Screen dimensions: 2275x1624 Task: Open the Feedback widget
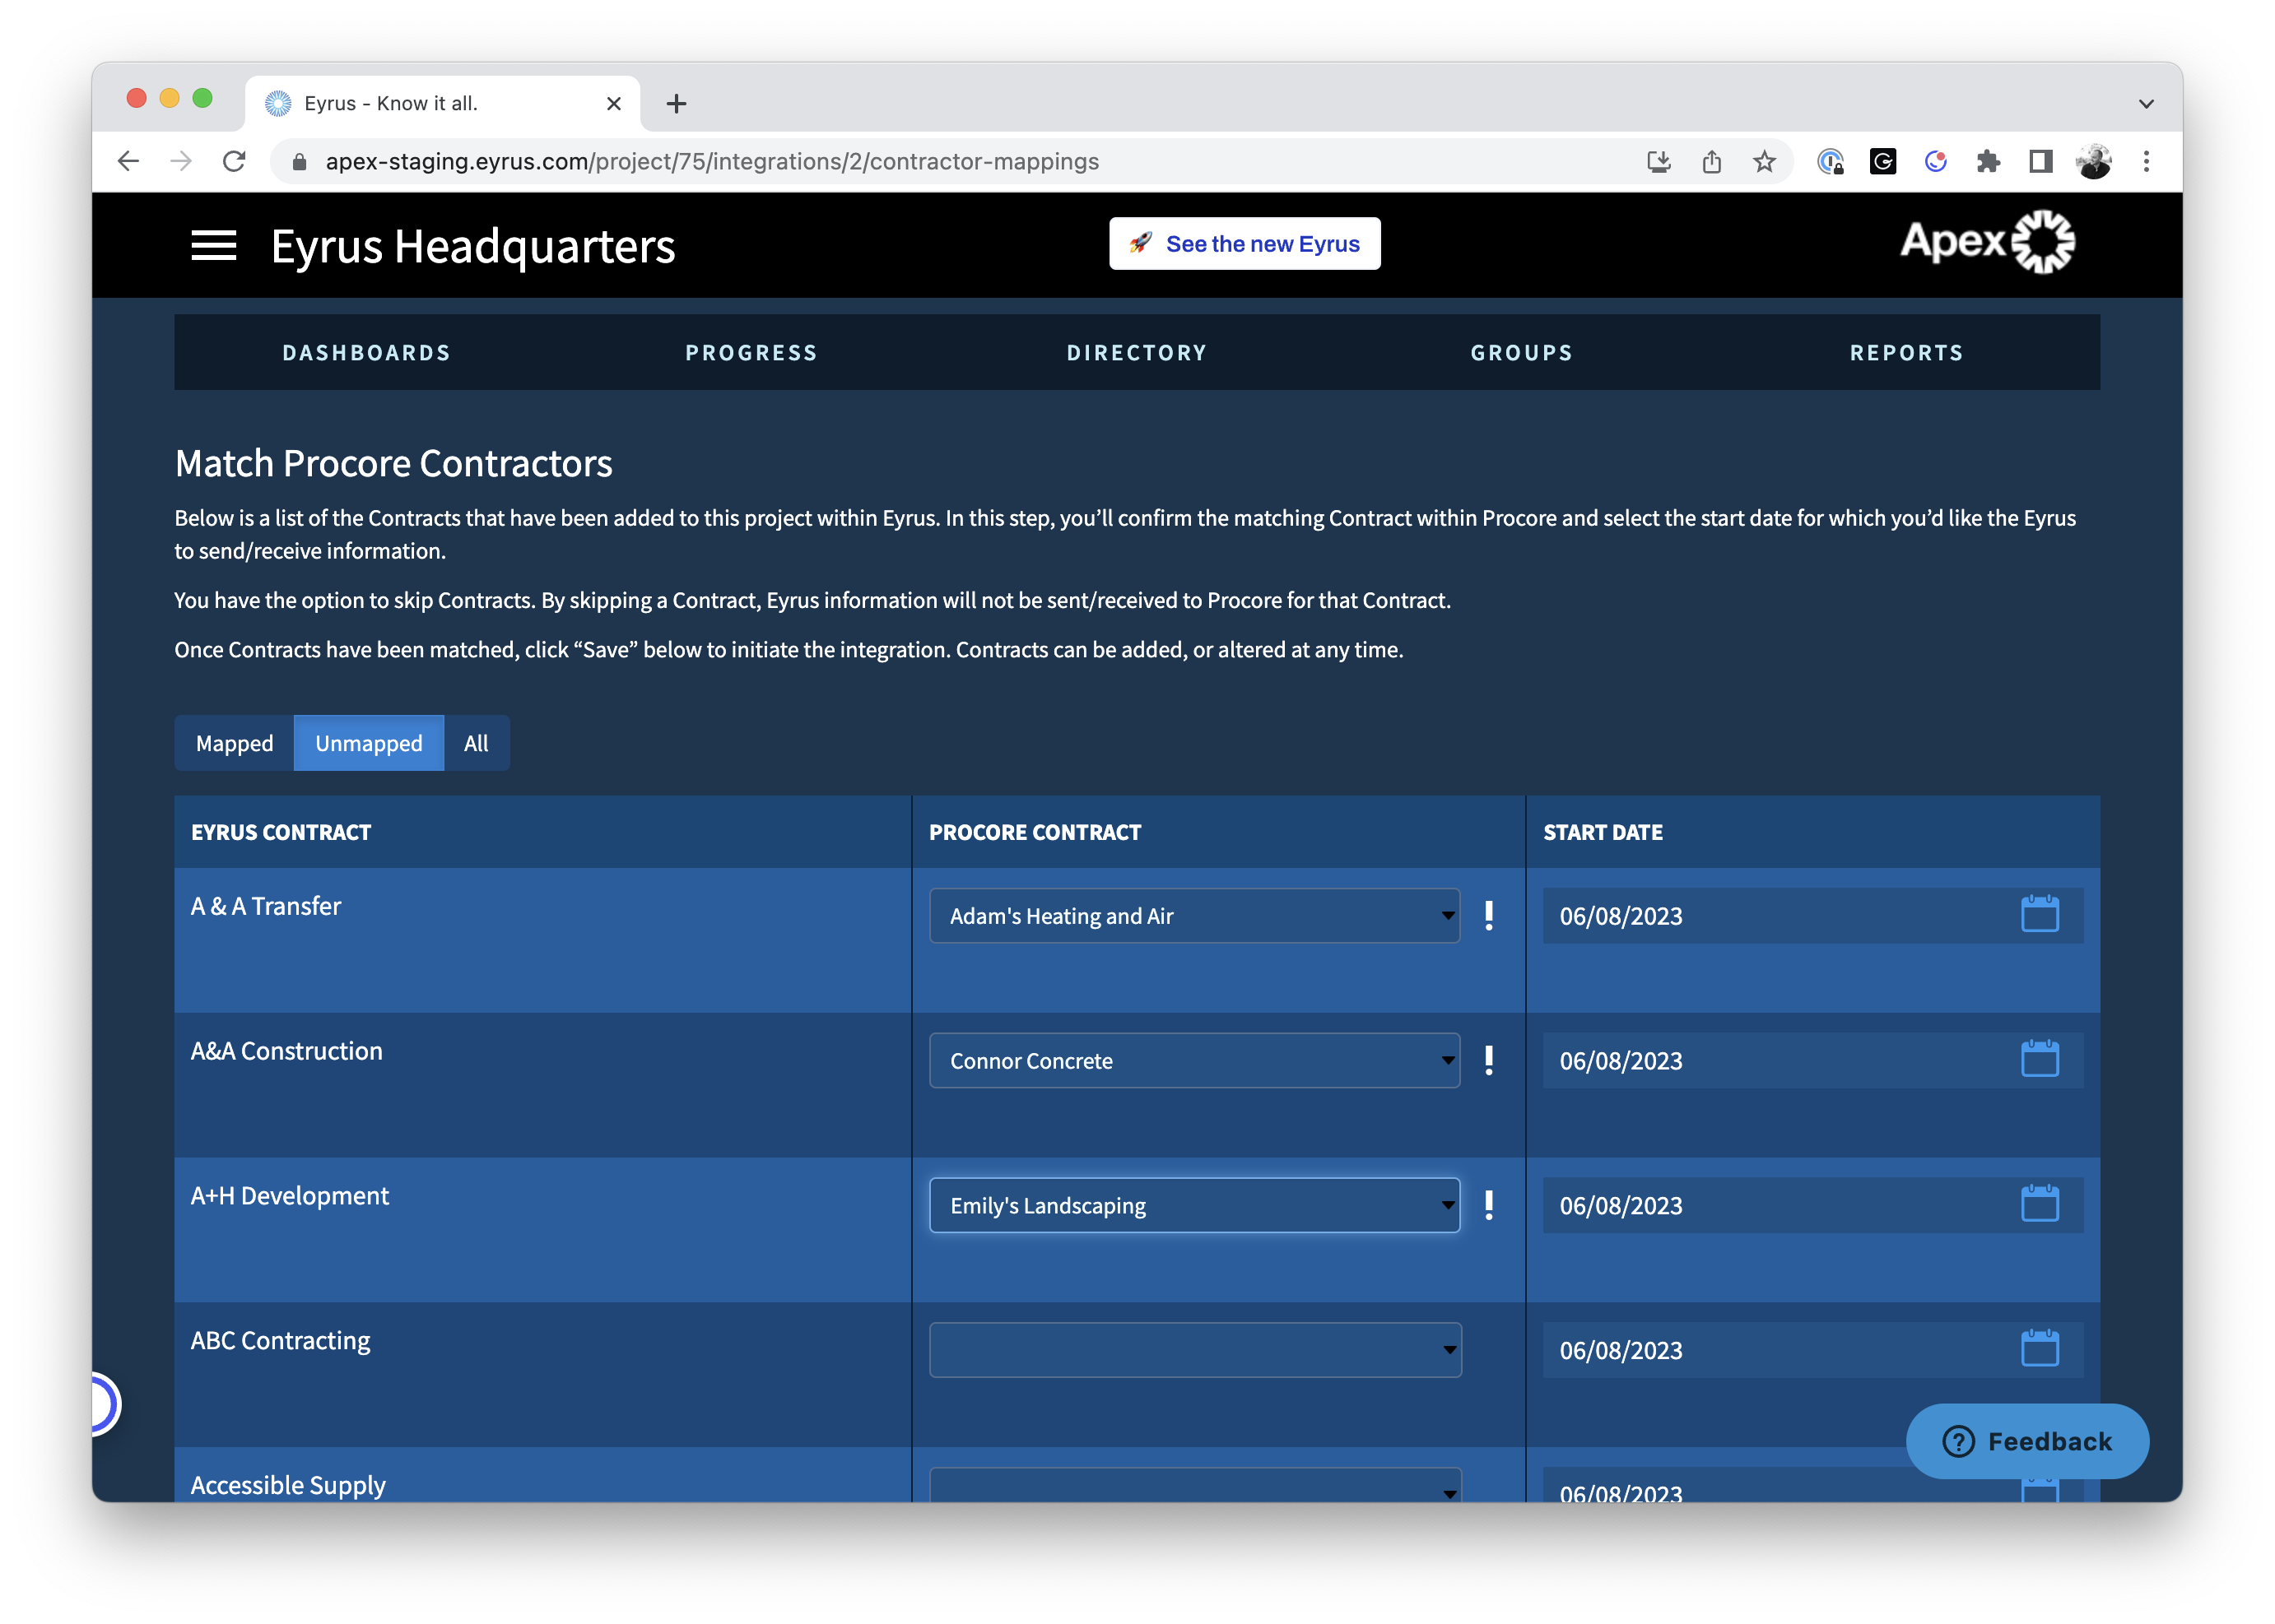coord(2027,1441)
